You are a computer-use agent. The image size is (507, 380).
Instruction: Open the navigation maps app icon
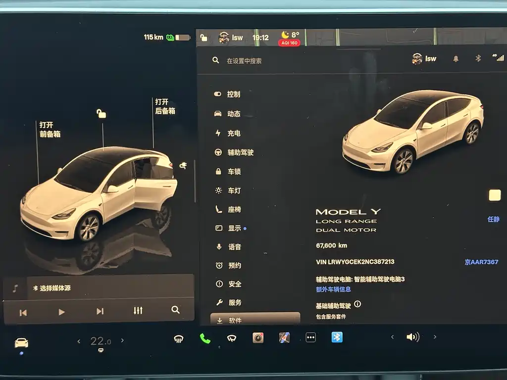(284, 338)
